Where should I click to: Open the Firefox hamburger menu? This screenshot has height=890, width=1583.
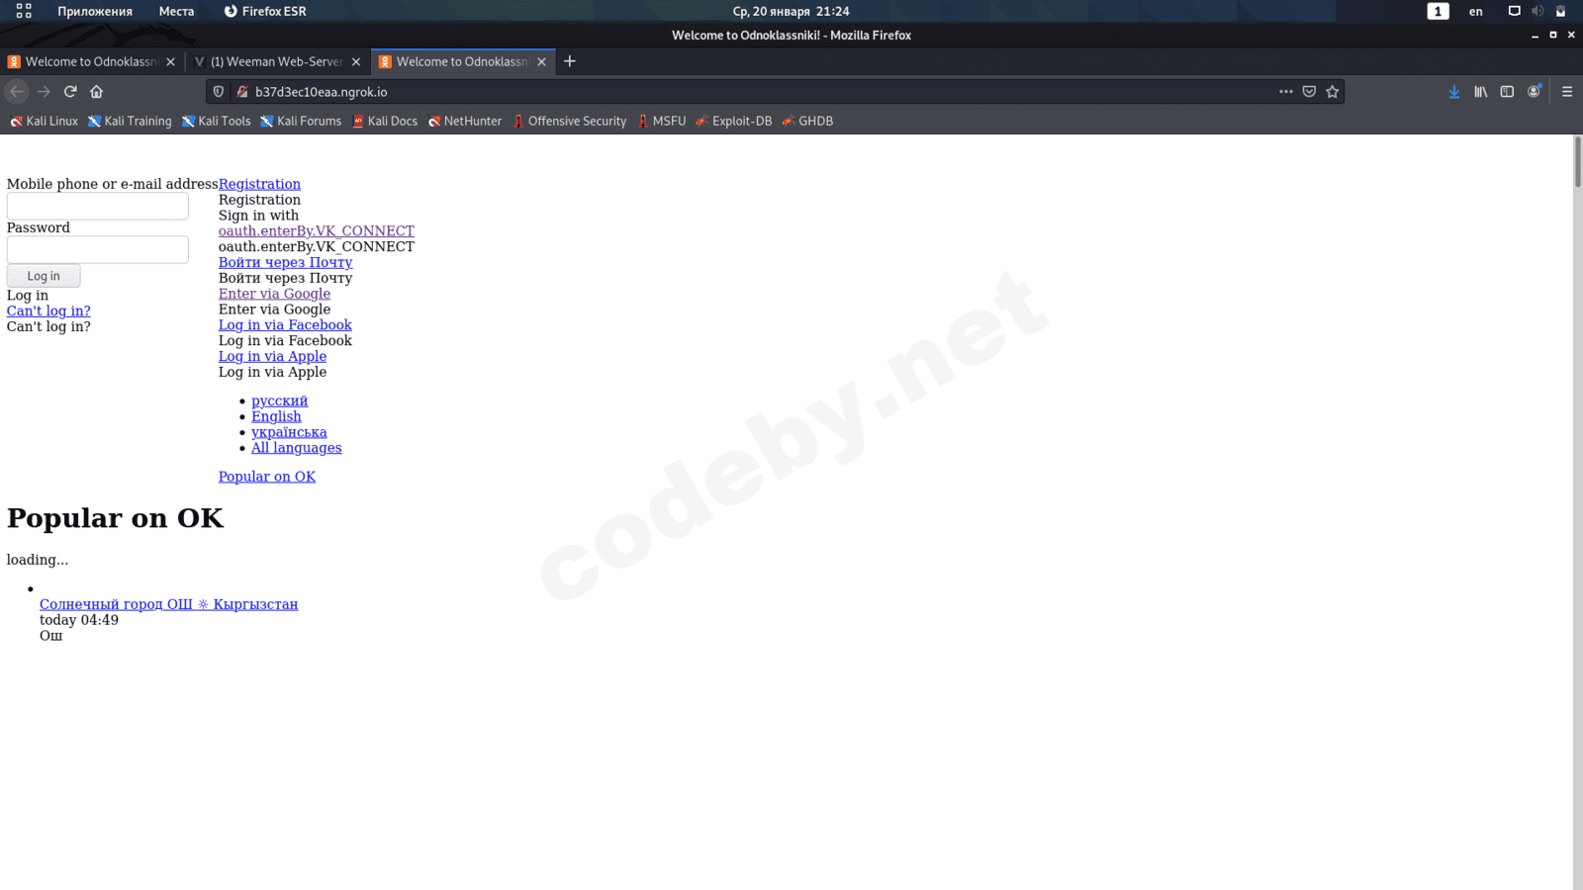[1567, 92]
